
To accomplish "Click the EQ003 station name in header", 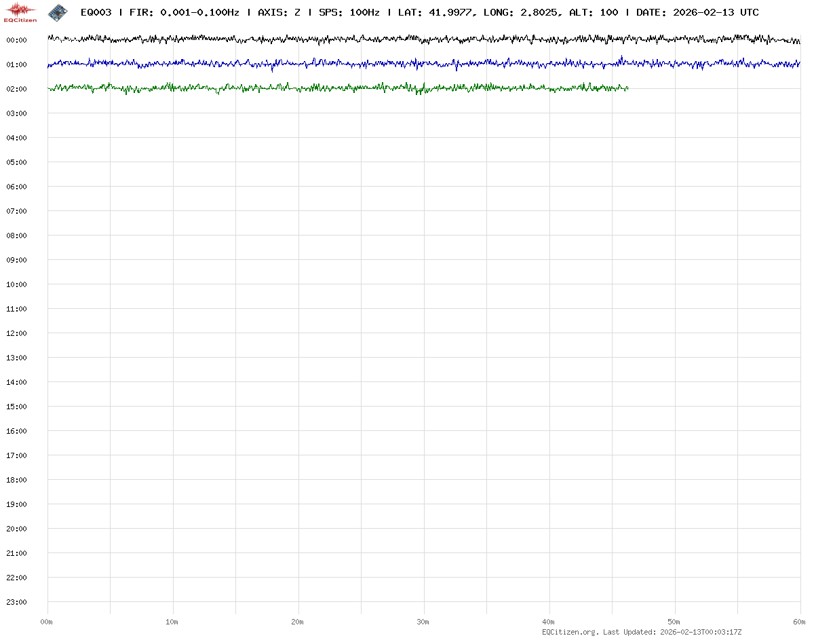I will 96,13.
